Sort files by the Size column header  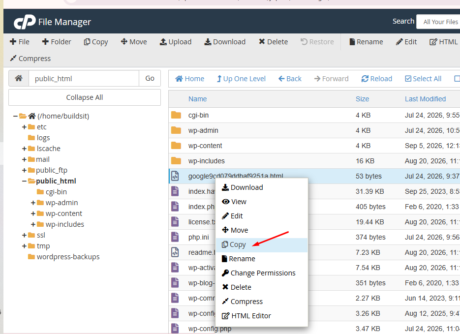tap(362, 99)
